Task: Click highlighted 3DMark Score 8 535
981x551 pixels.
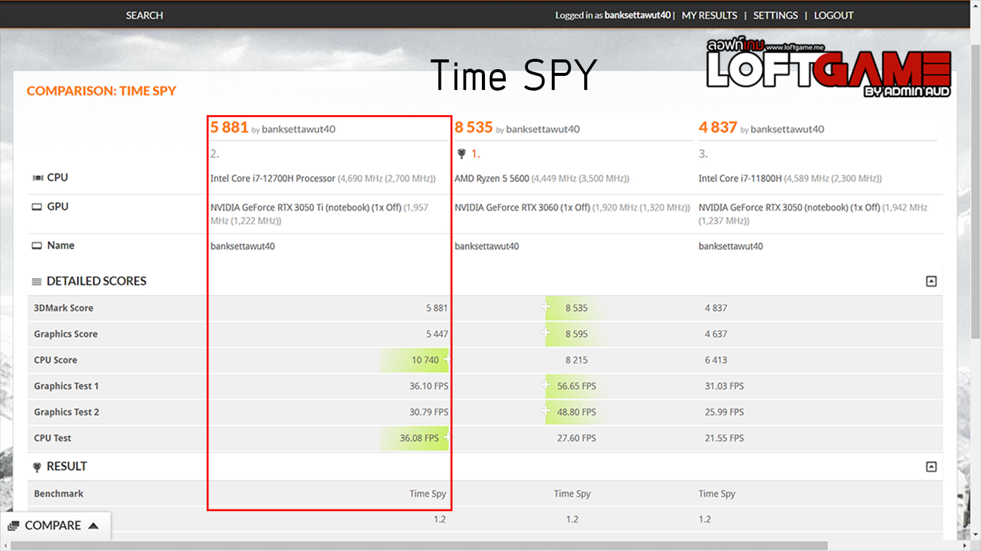Action: tap(576, 308)
